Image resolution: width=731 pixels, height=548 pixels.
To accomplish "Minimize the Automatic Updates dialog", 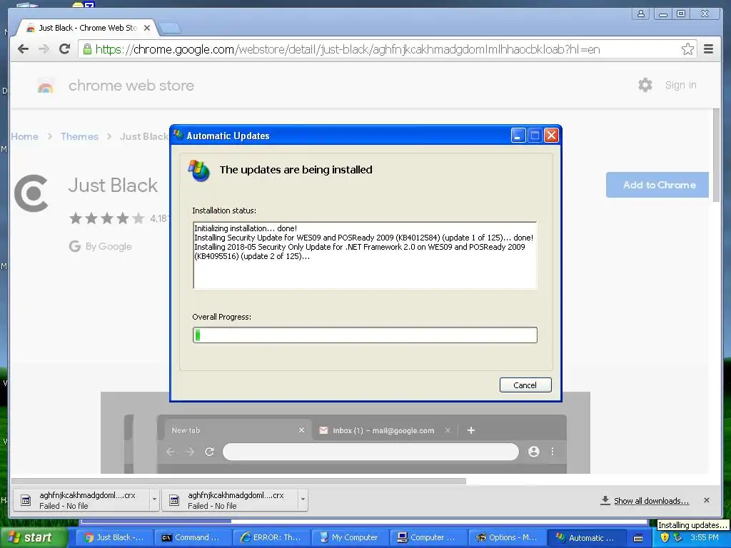I will (x=518, y=136).
